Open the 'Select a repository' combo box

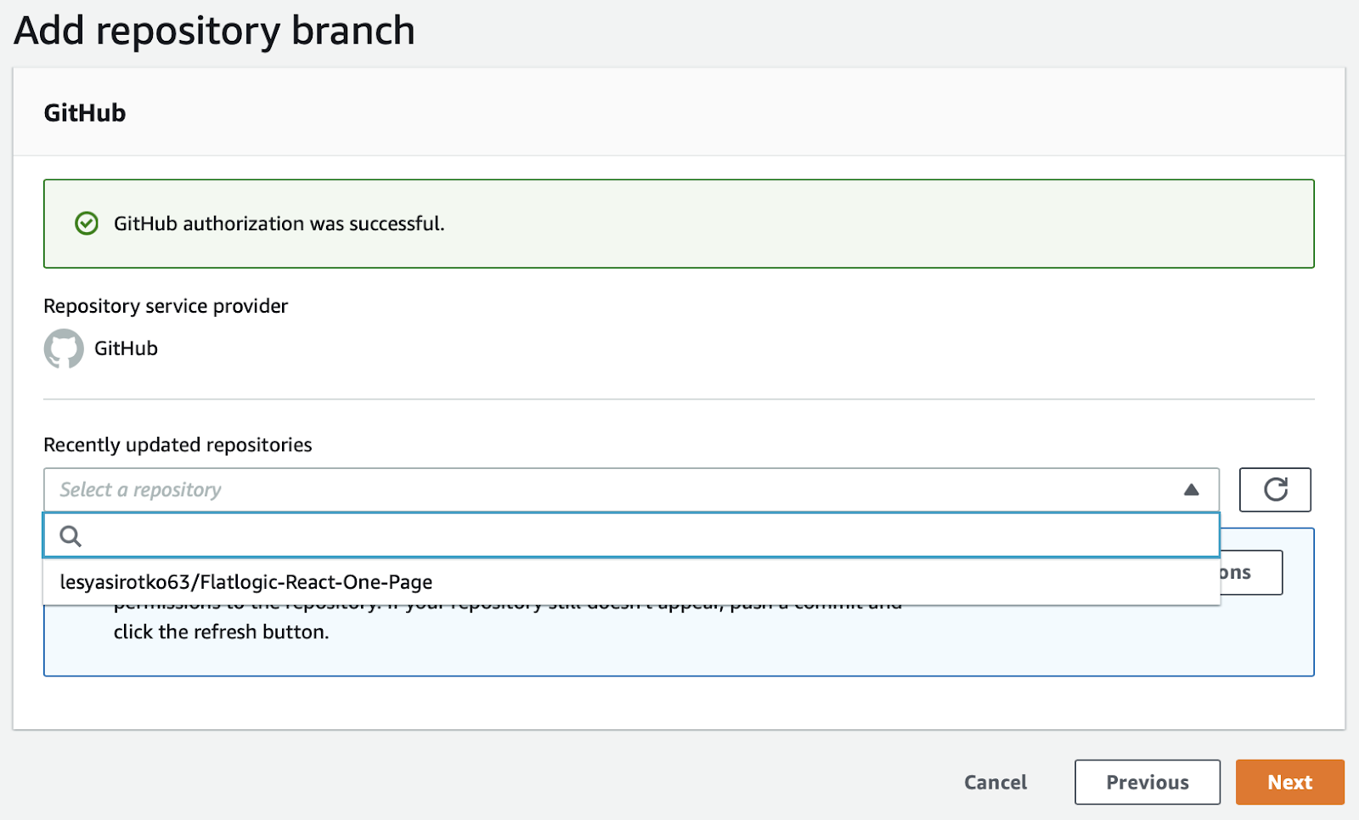pos(631,489)
